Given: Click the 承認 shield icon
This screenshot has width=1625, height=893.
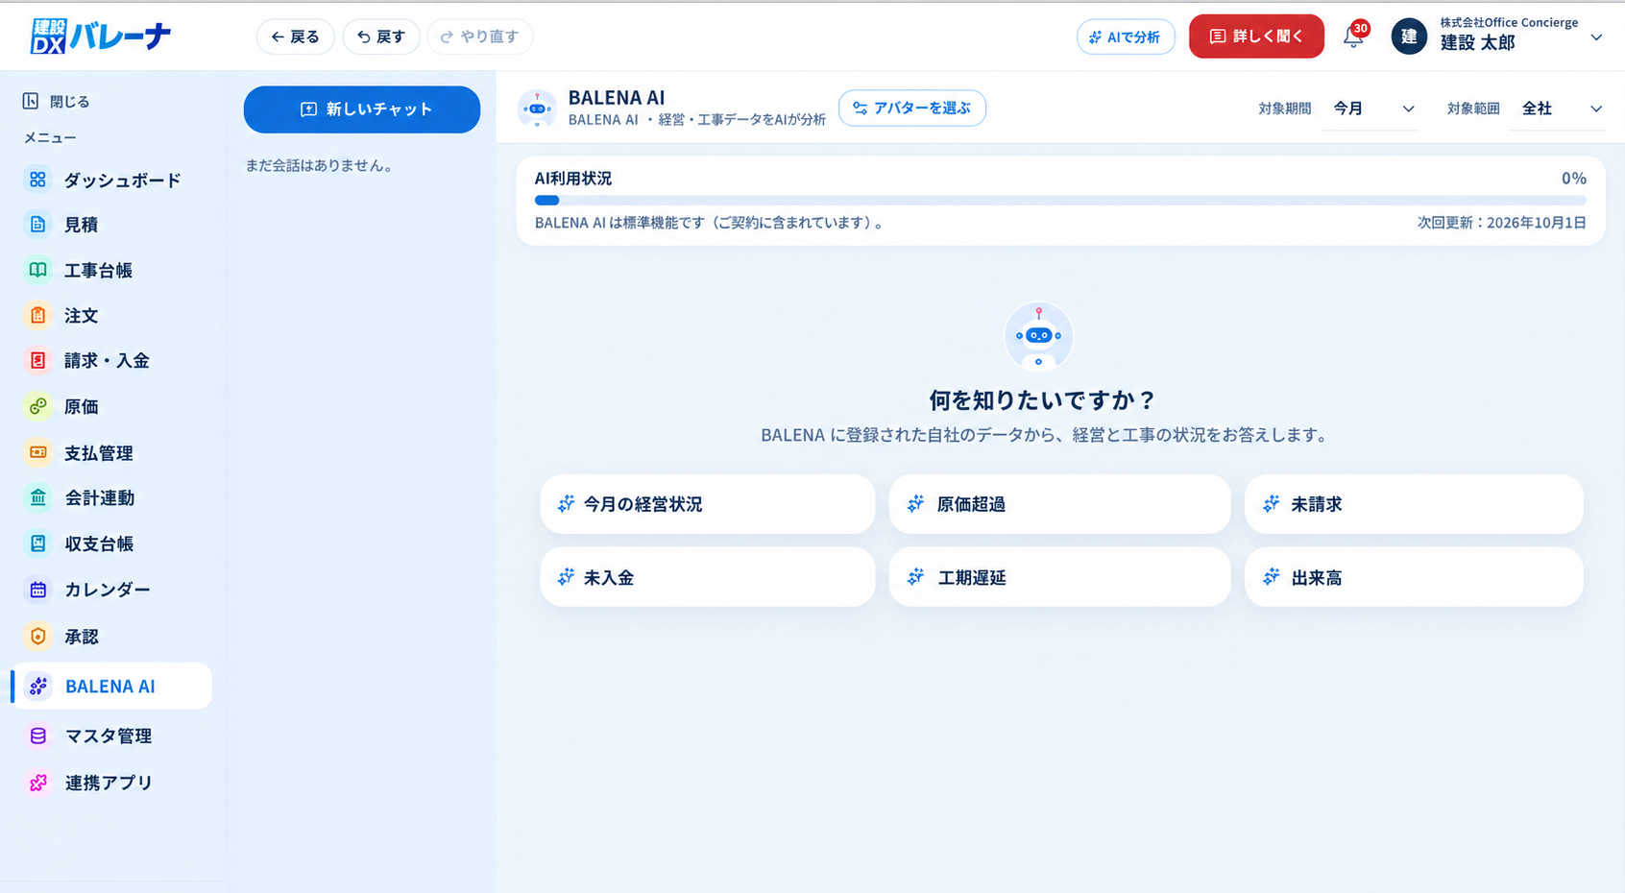Looking at the screenshot, I should [37, 636].
